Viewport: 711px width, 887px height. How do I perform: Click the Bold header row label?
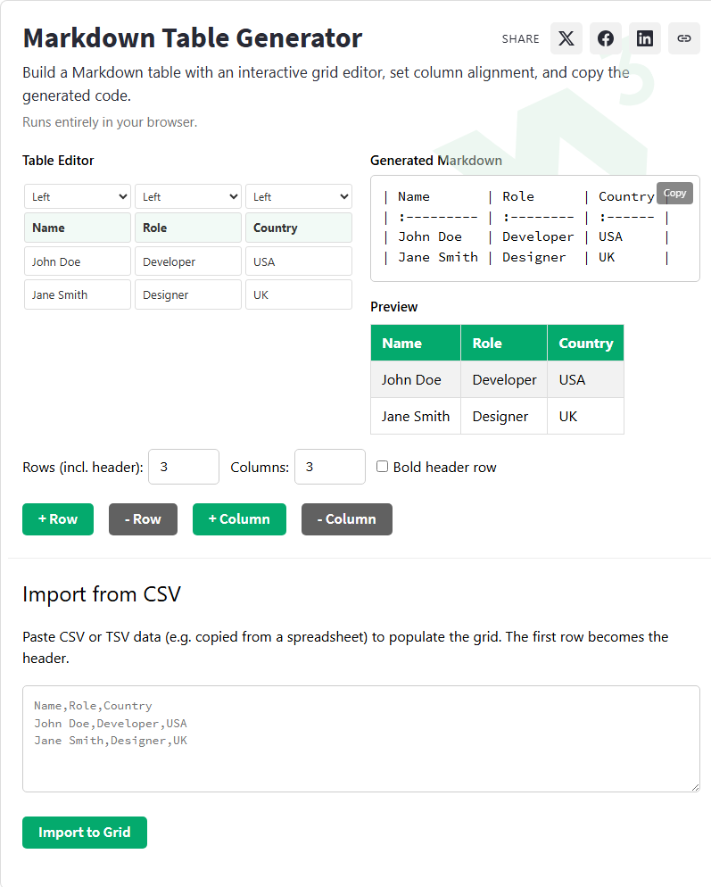pyautogui.click(x=444, y=468)
